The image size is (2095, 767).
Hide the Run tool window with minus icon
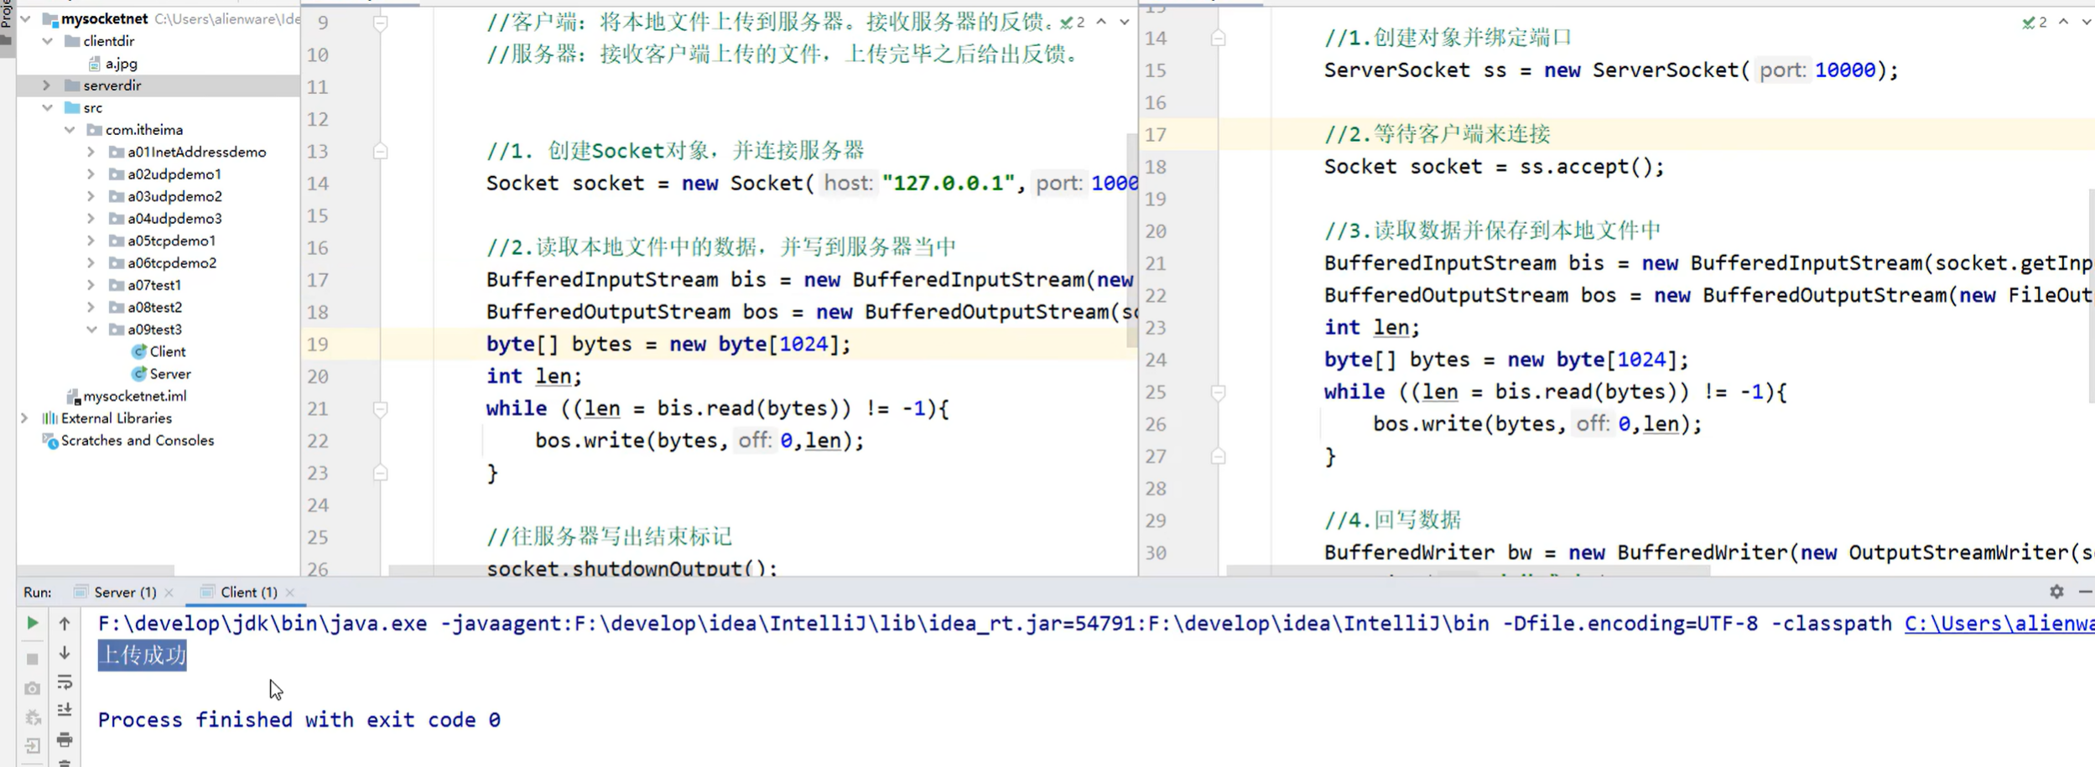2085,592
